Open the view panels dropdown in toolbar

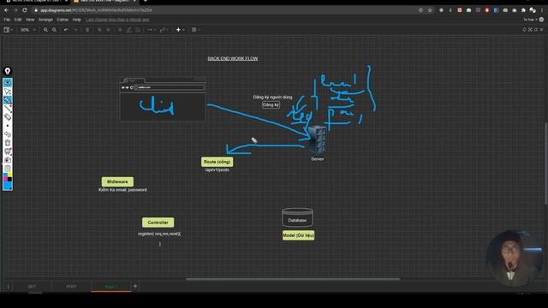pyautogui.click(x=8, y=30)
